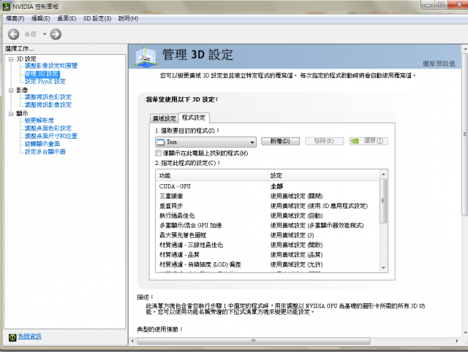Click the horizontal scrollbar thumb
468x352 pixels.
pos(254,340)
